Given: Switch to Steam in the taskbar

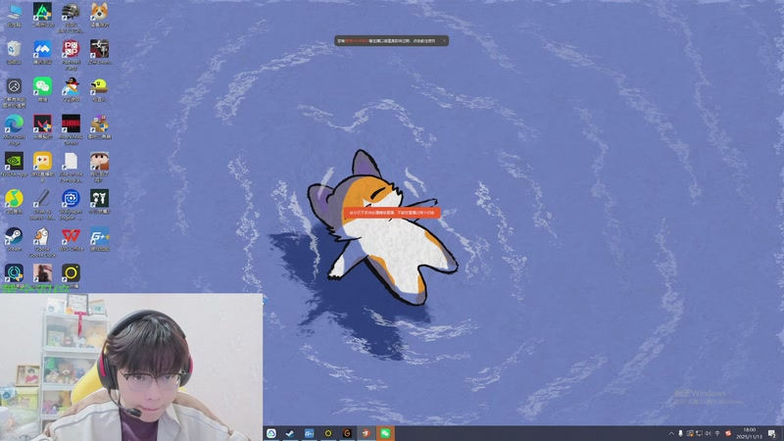Looking at the screenshot, I should (x=290, y=433).
